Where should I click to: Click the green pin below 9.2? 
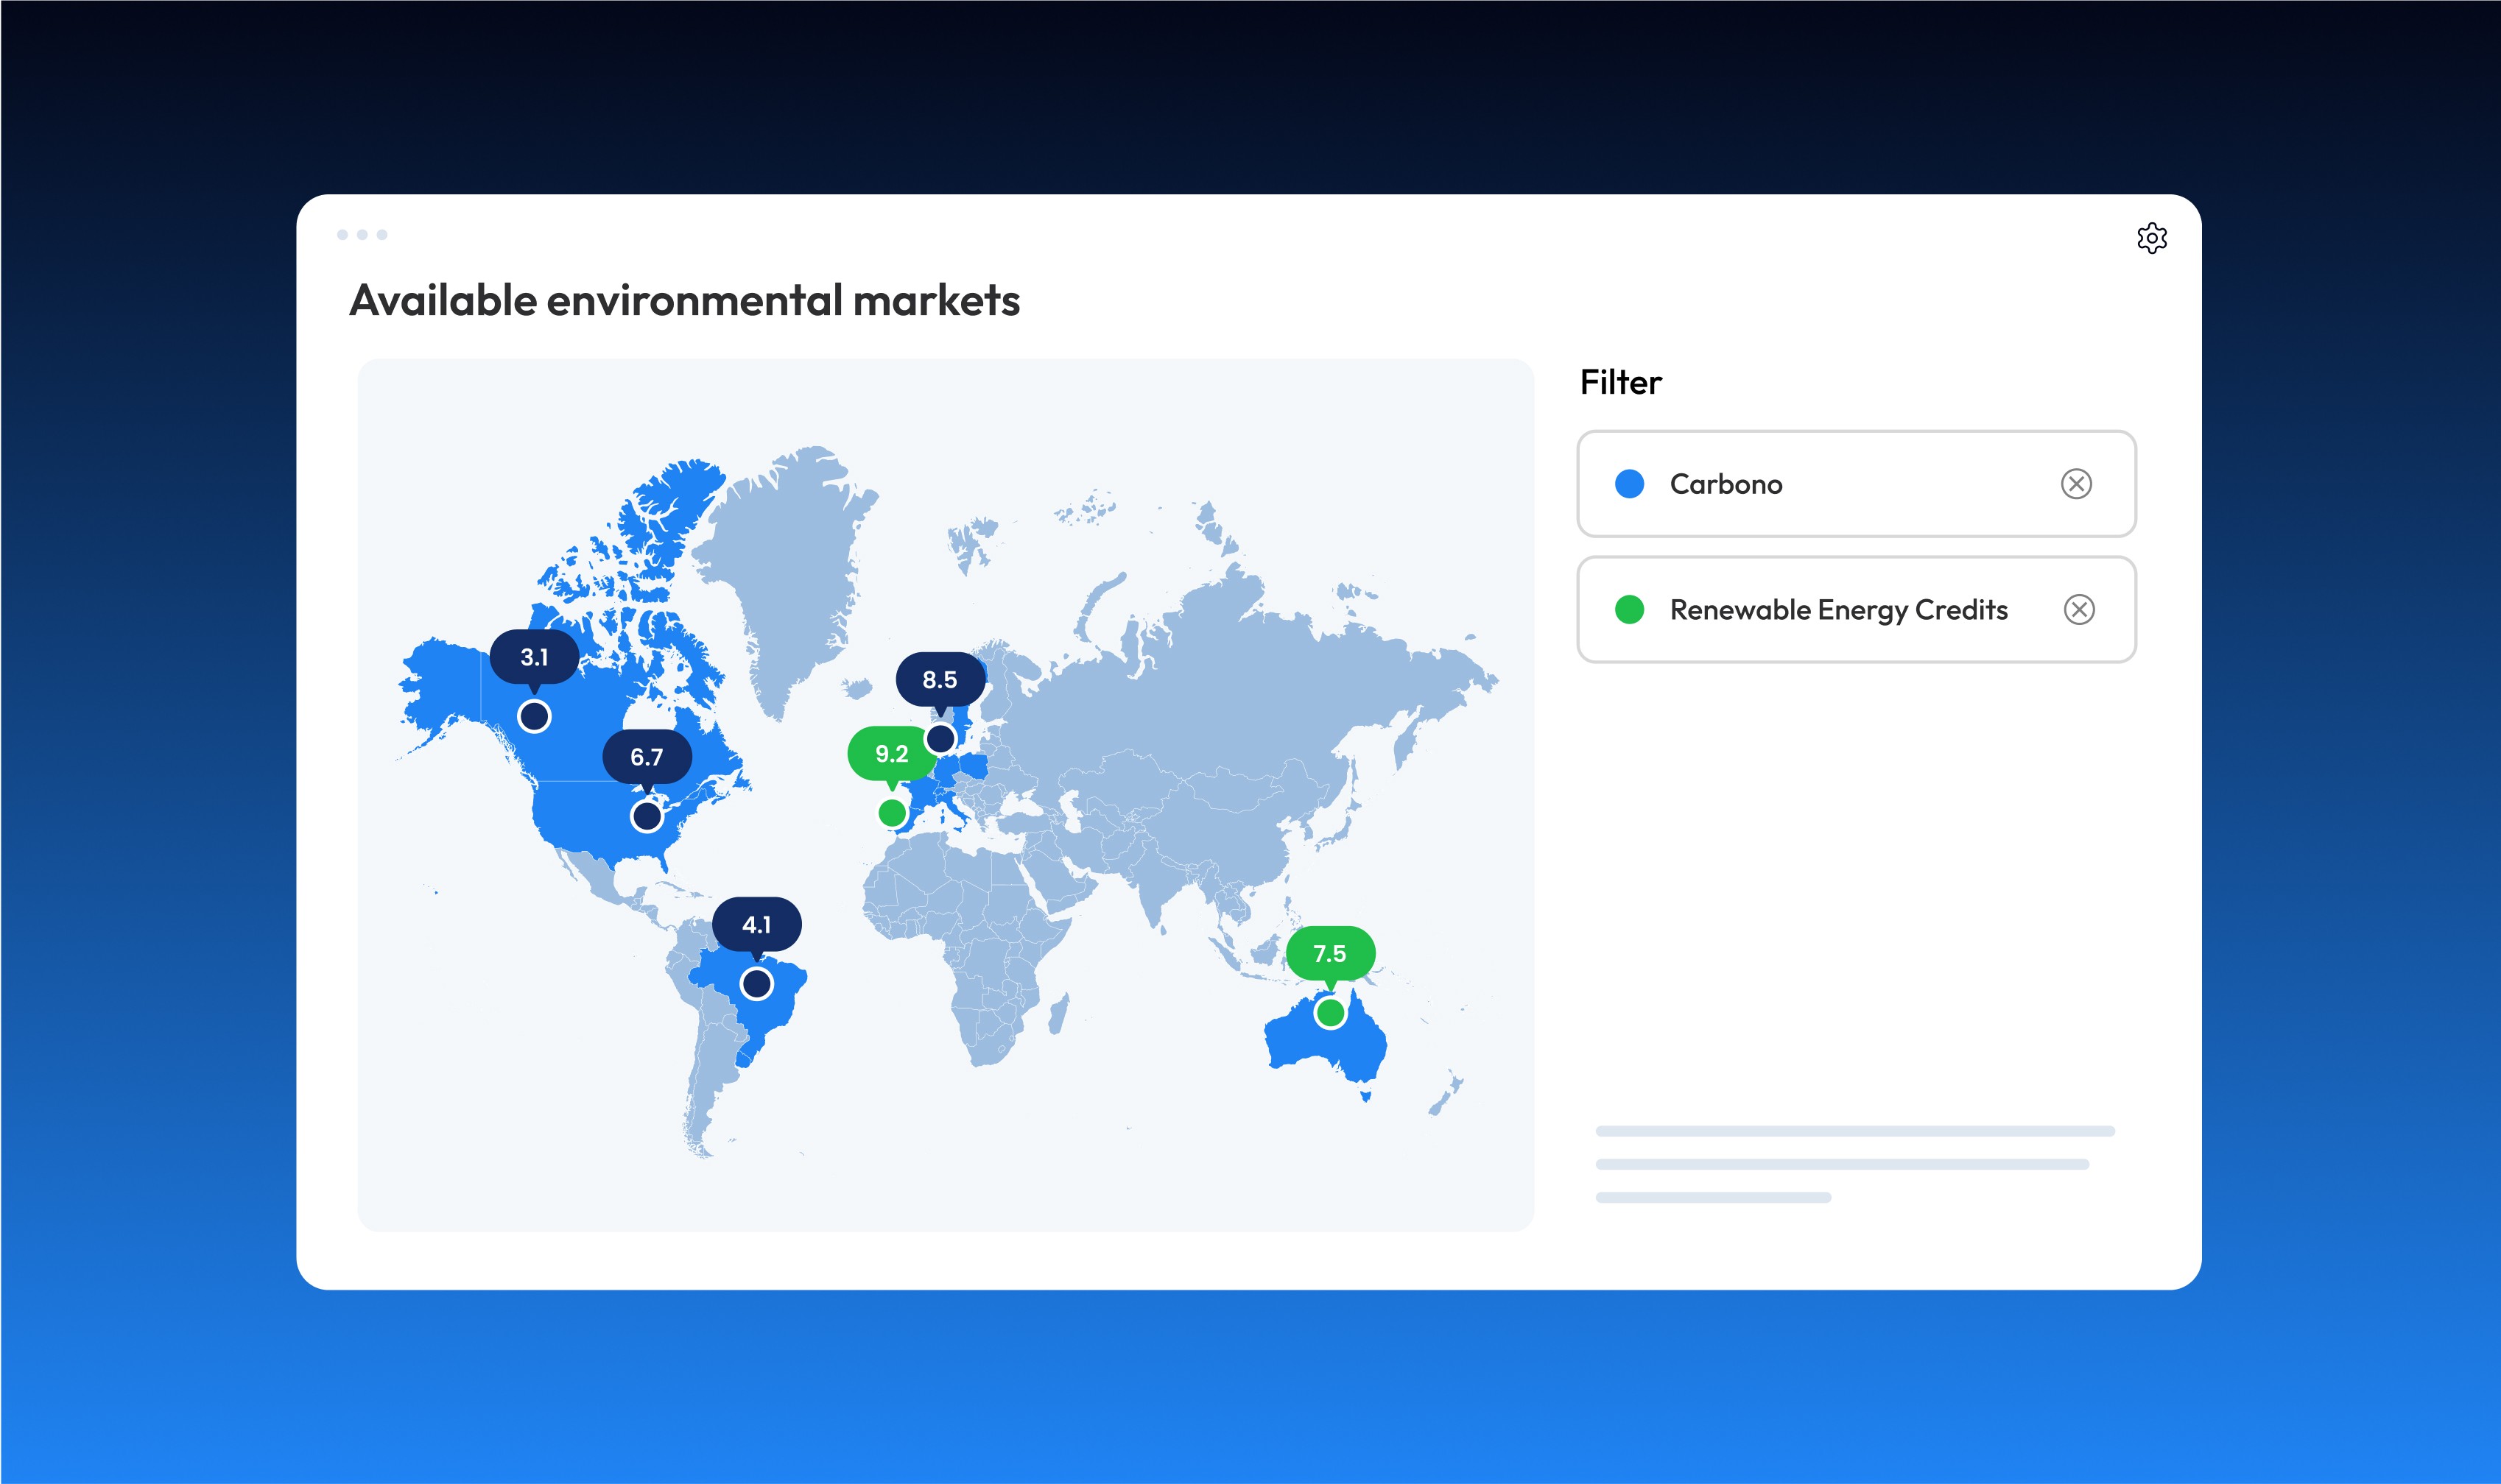coord(893,813)
